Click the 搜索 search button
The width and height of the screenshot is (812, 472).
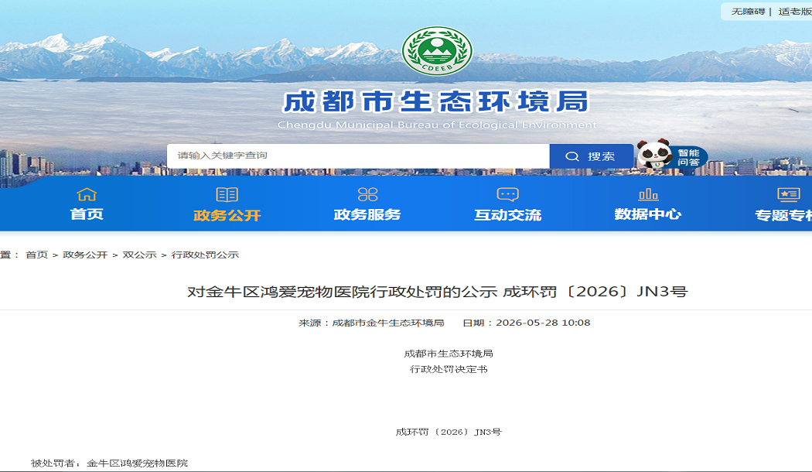coord(592,156)
